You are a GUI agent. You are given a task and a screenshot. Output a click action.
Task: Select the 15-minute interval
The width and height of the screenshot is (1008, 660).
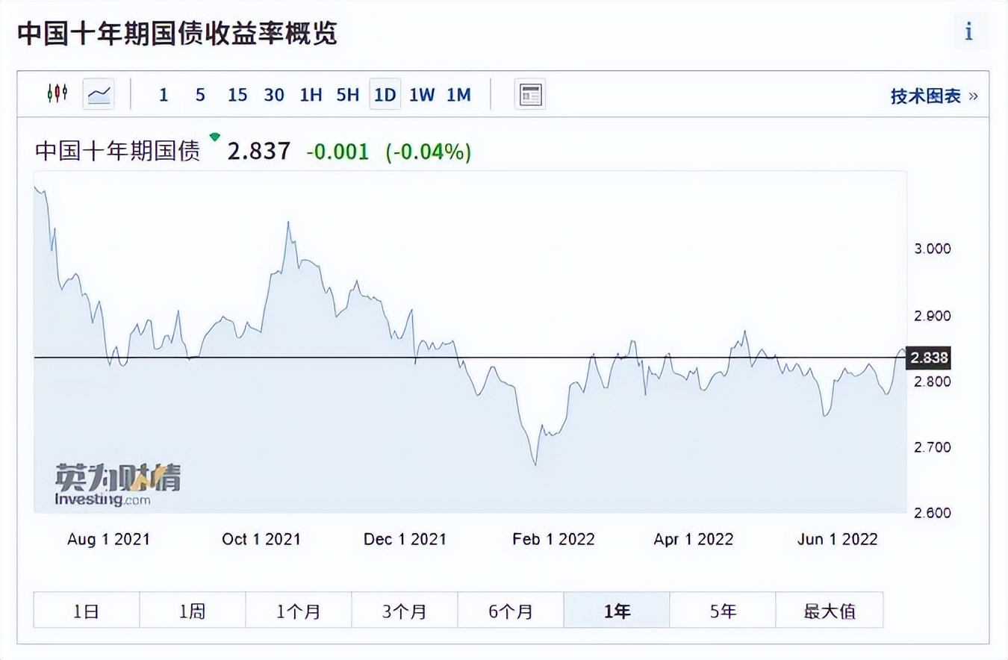tap(237, 95)
